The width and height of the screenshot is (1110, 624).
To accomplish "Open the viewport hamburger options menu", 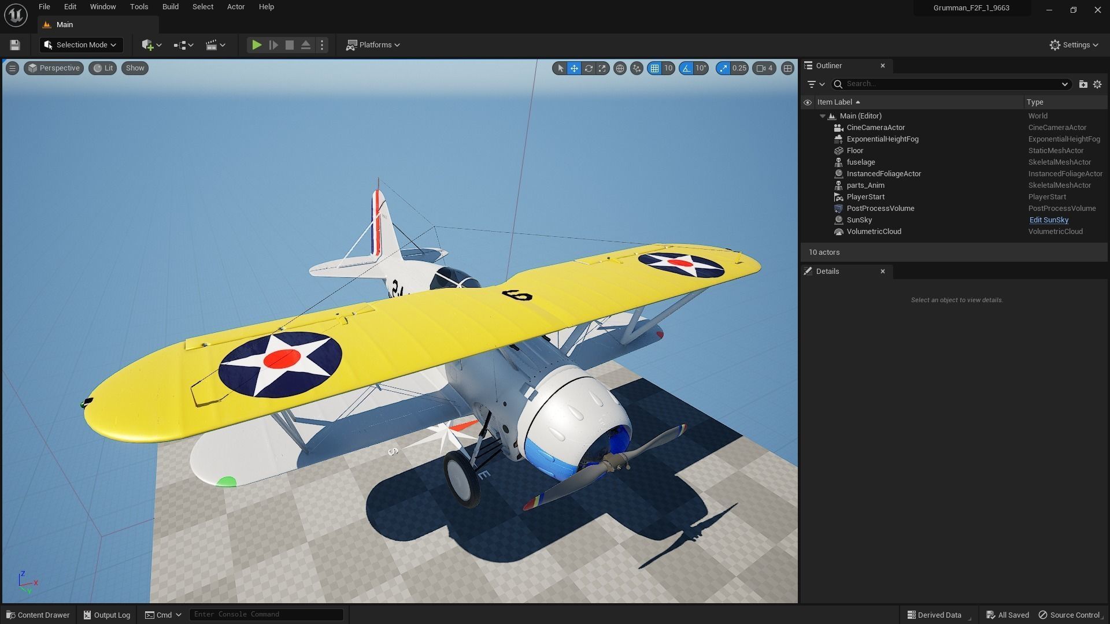I will pyautogui.click(x=12, y=68).
